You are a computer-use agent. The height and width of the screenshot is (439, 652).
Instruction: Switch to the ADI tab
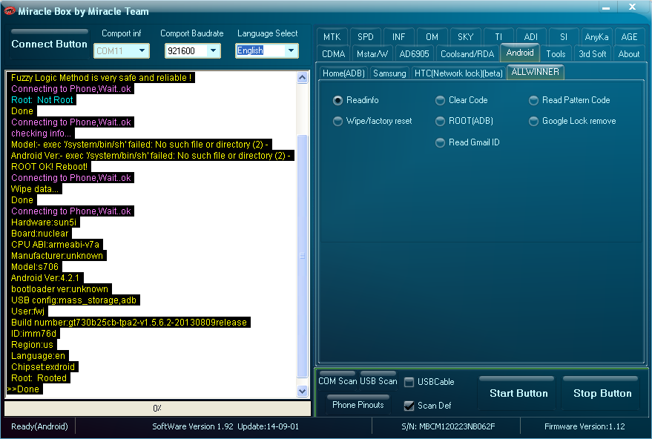(530, 37)
